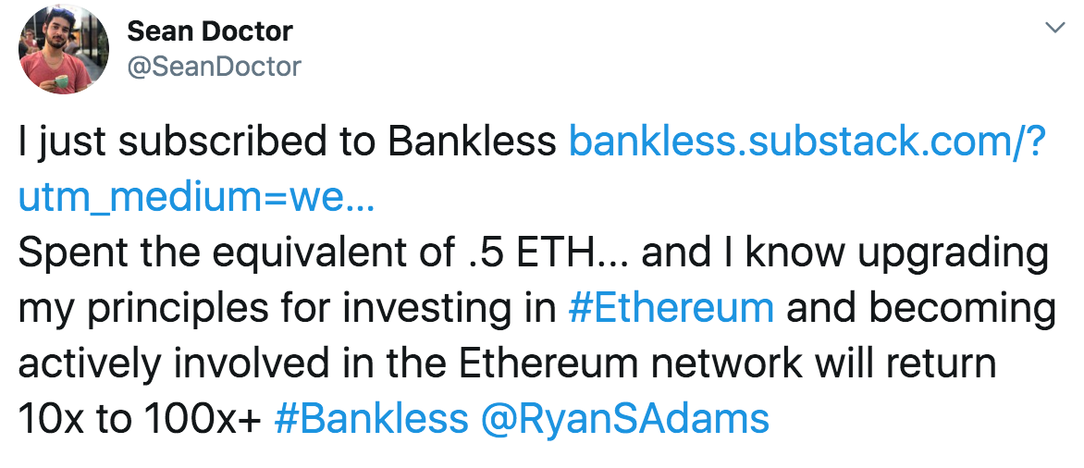1084x468 pixels.
Task: Visit the @RyanSAdams mention
Action: 625,419
